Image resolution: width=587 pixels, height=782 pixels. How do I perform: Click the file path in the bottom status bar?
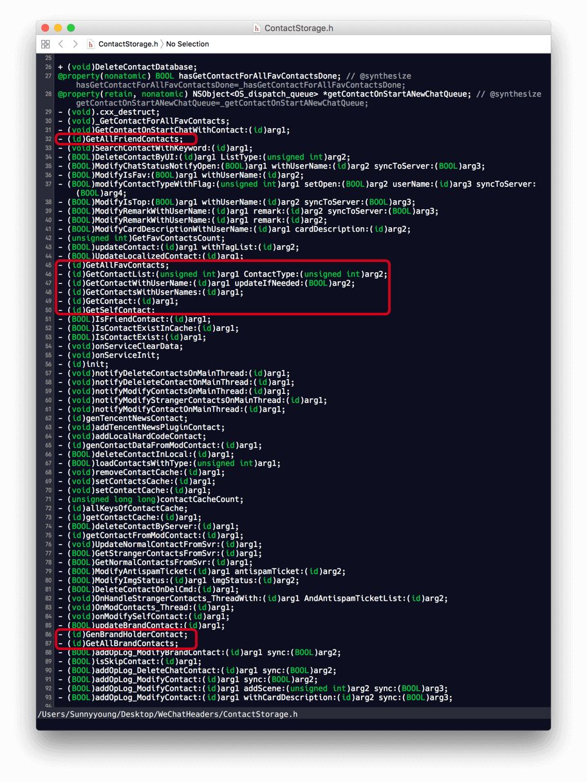[x=167, y=714]
